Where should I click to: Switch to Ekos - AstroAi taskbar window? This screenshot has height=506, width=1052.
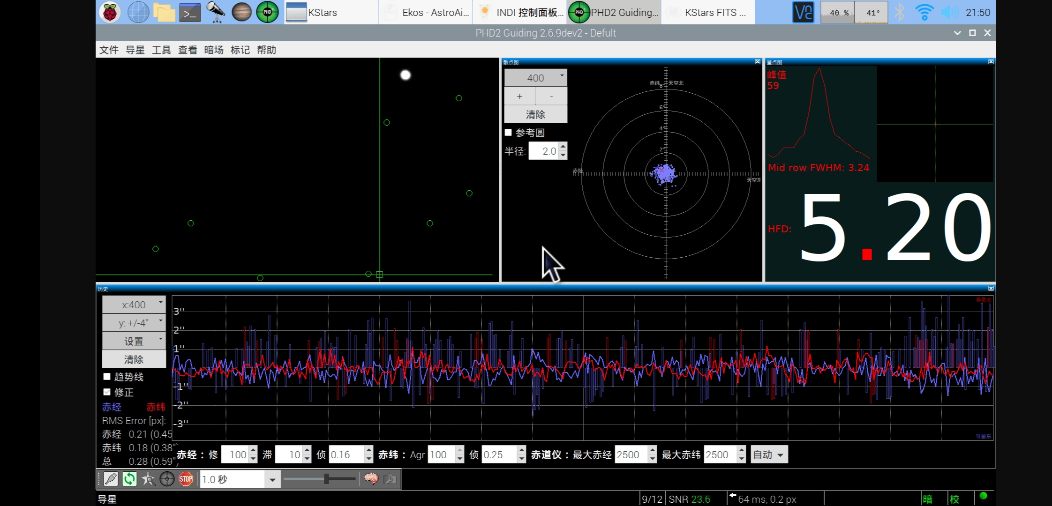[x=425, y=13]
